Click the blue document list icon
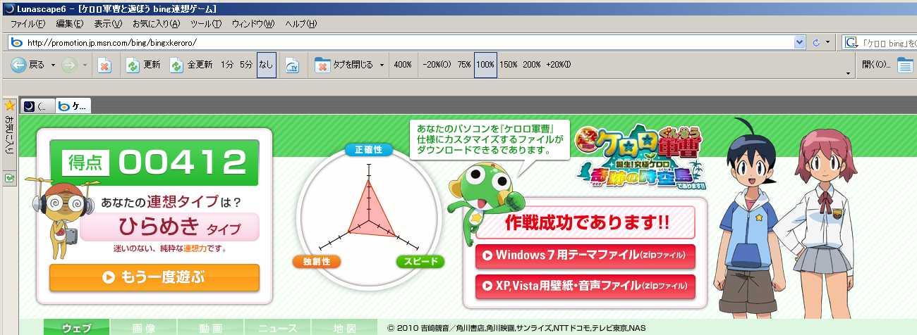The image size is (917, 335). pyautogui.click(x=905, y=65)
